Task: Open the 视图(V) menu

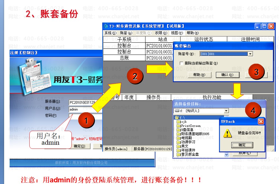Action: point(177,33)
